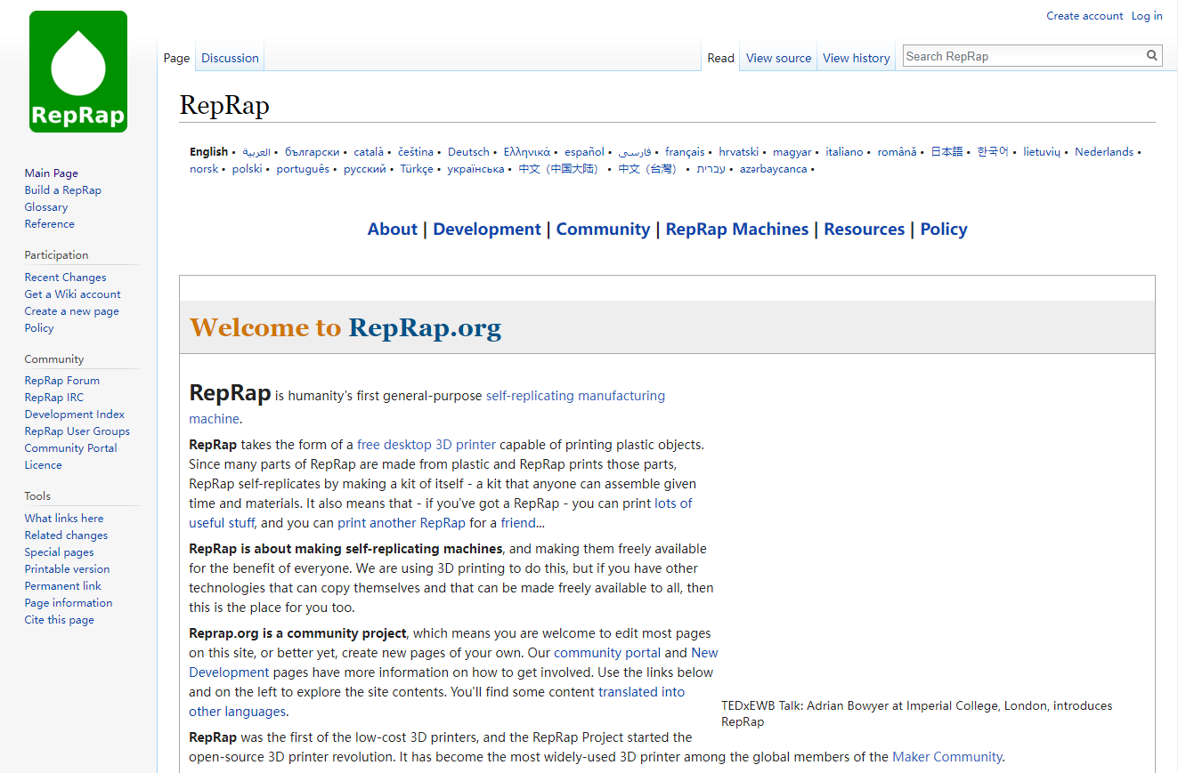Select the Deutsch language link
1178x773 pixels.
(x=468, y=151)
